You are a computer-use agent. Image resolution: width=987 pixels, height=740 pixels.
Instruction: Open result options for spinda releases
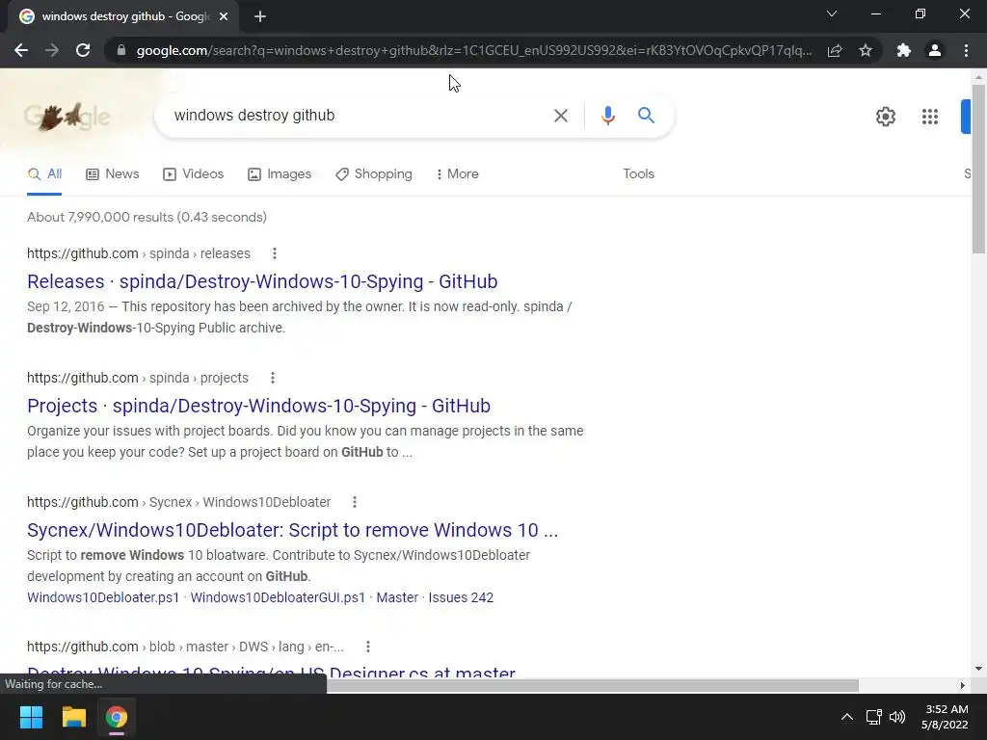click(274, 253)
